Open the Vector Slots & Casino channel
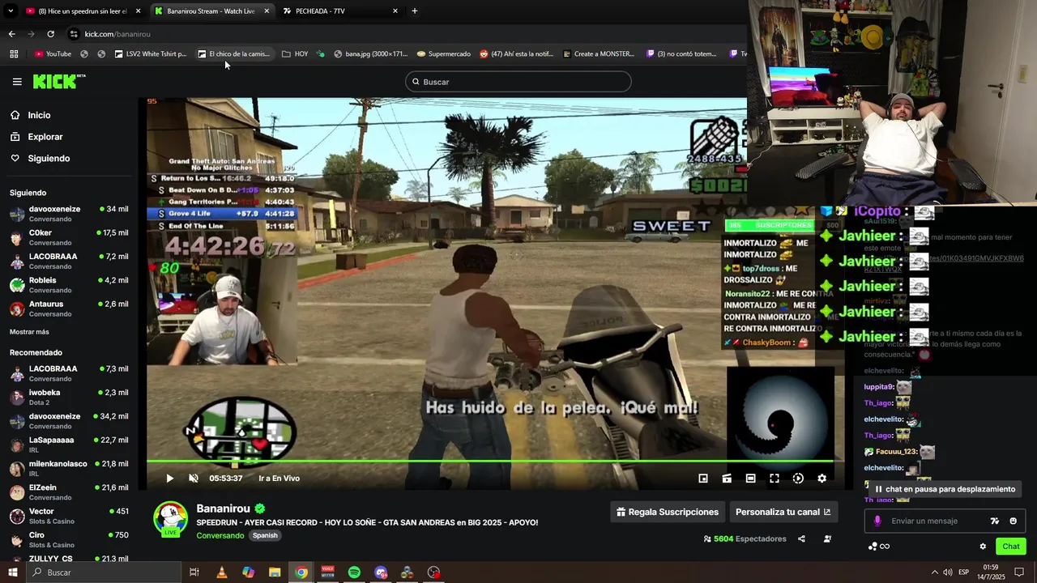 [69, 516]
